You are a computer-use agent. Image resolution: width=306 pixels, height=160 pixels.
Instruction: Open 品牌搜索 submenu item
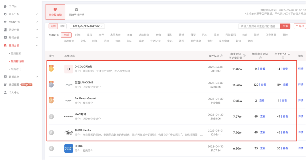tap(15, 53)
